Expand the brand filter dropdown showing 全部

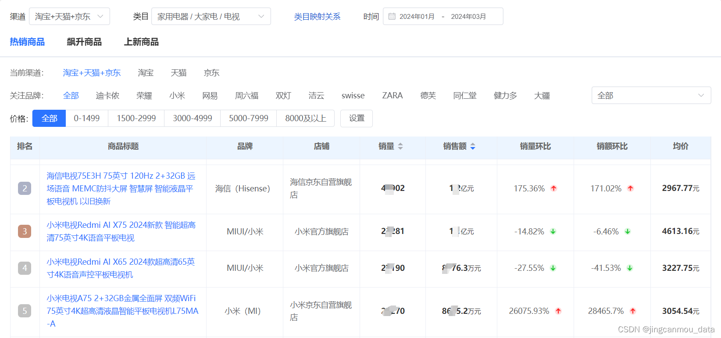point(651,95)
